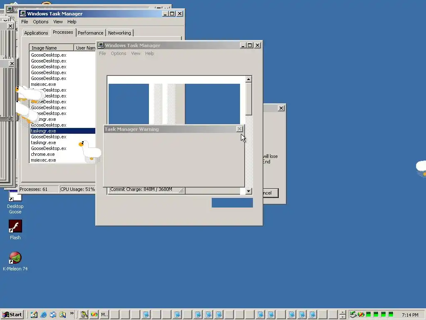Switch to the Applications tab
The height and width of the screenshot is (320, 426).
click(x=36, y=33)
